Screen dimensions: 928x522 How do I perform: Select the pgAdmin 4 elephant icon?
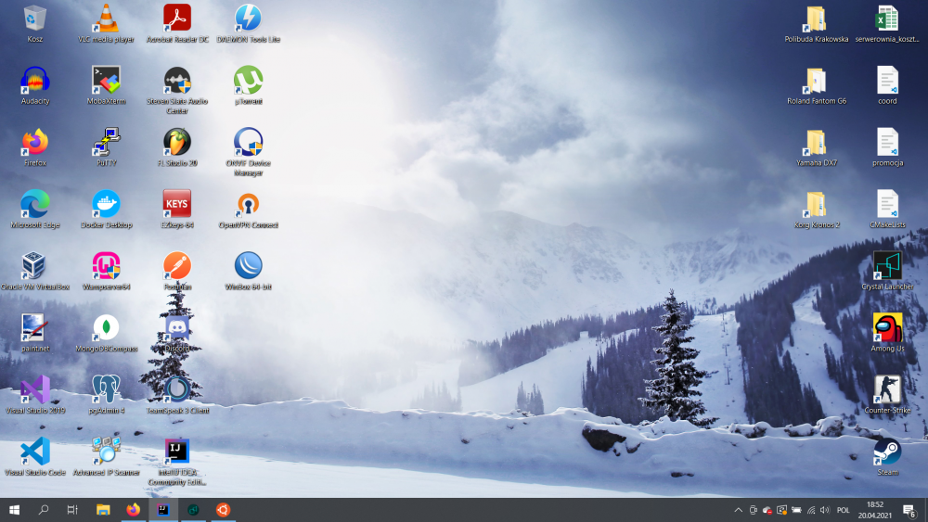106,389
